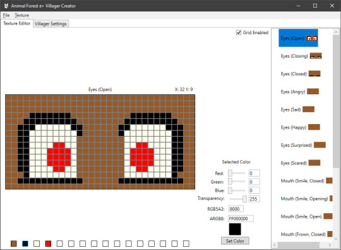Image resolution: width=341 pixels, height=250 pixels.
Task: Click the app icon in title bar
Action: coord(6,6)
